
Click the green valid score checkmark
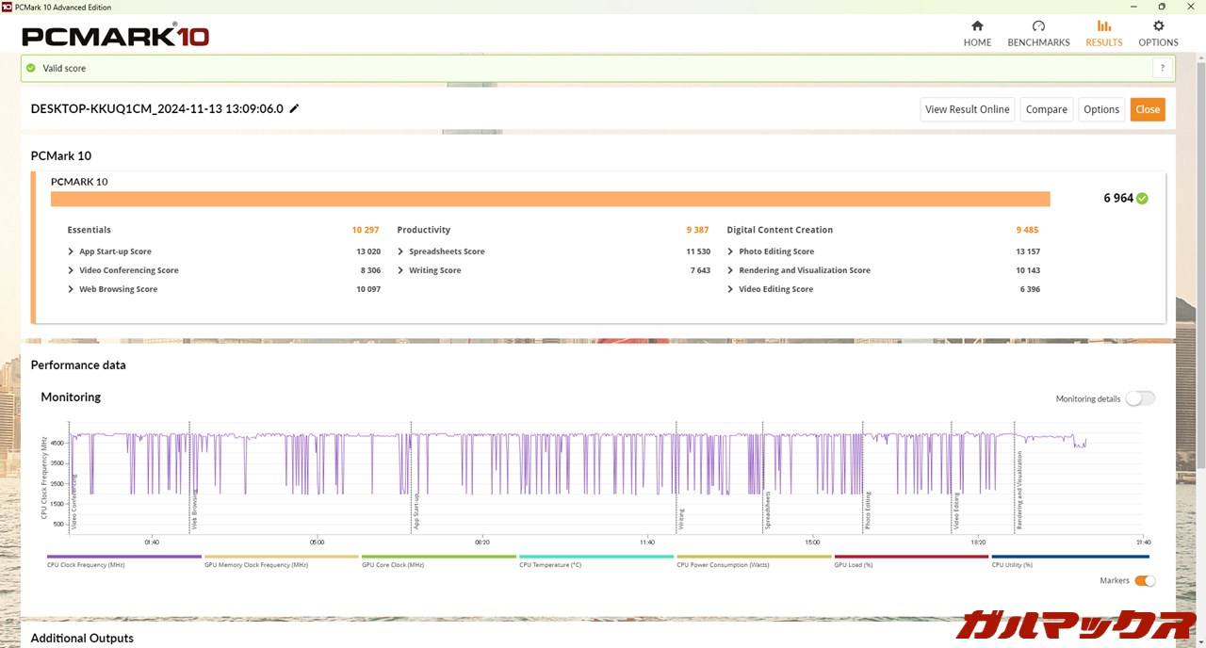[x=31, y=68]
